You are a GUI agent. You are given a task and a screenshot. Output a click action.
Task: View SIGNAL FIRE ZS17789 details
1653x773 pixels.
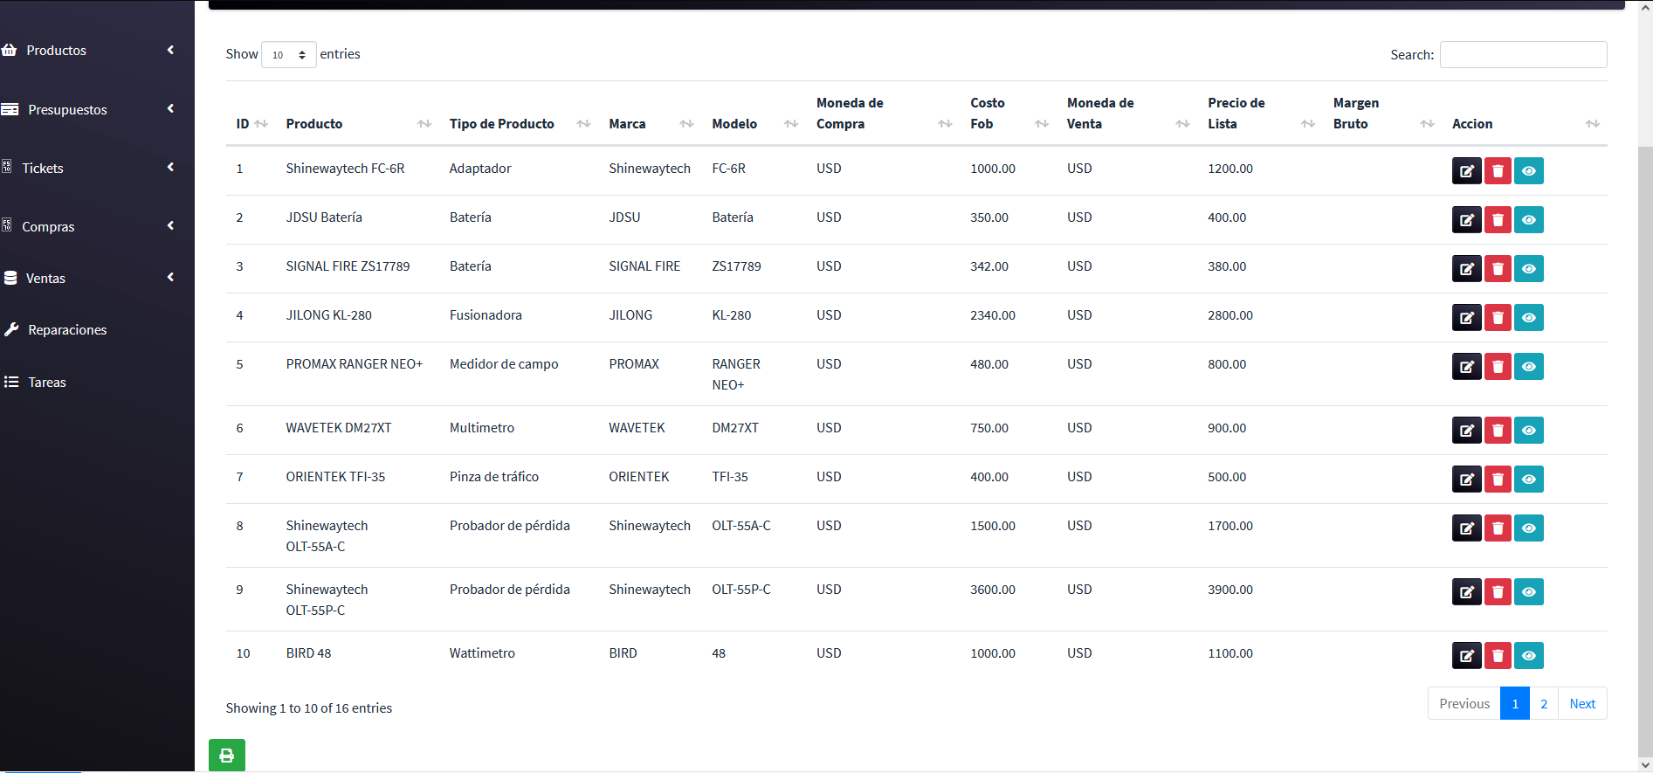coord(1529,269)
